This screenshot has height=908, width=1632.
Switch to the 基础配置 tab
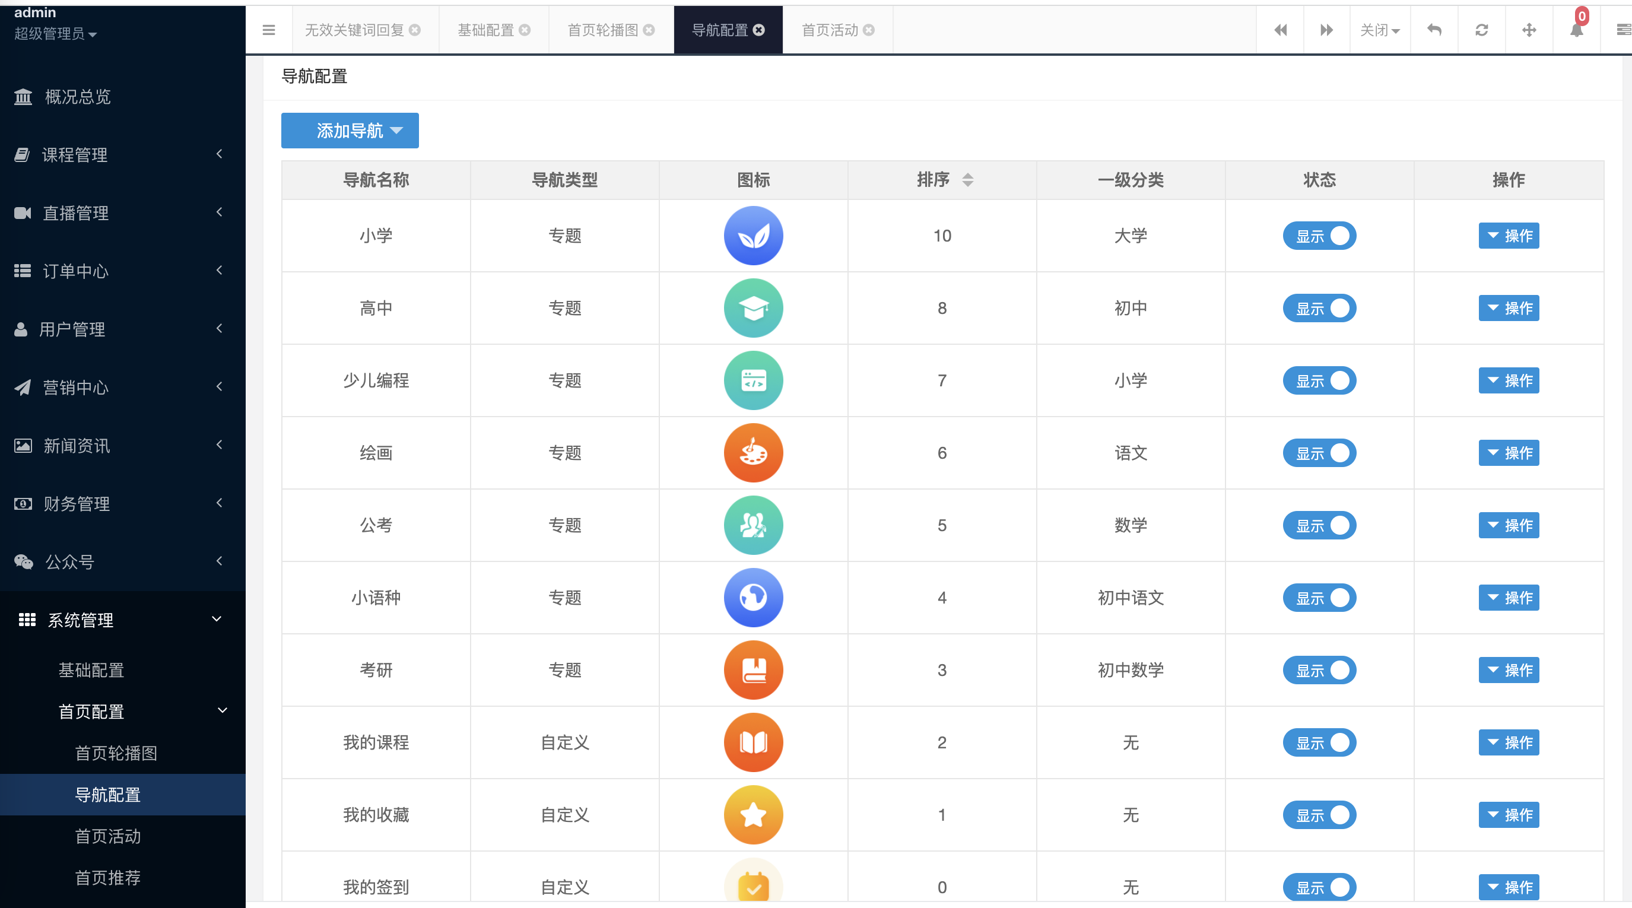coord(485,30)
